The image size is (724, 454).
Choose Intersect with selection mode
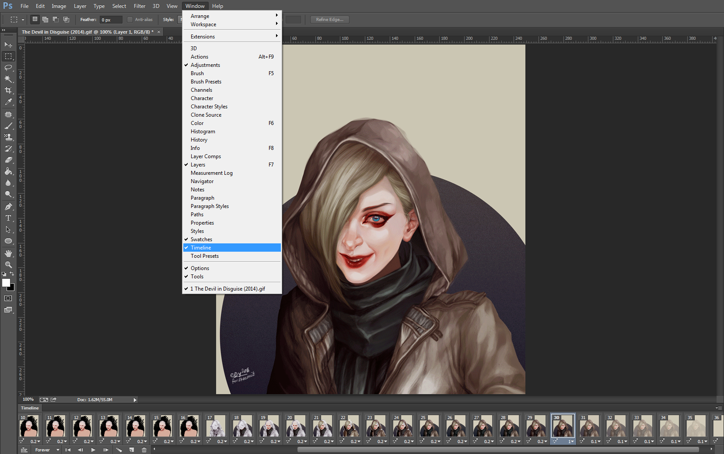coord(66,19)
